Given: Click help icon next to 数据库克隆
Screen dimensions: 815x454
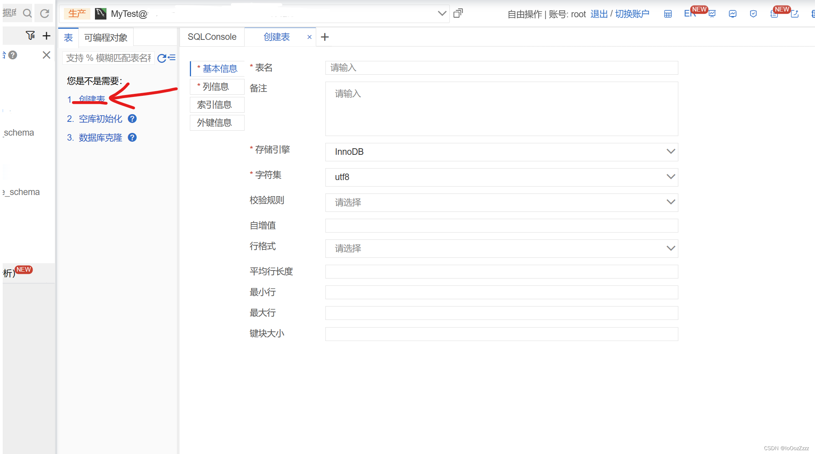Looking at the screenshot, I should pyautogui.click(x=132, y=138).
